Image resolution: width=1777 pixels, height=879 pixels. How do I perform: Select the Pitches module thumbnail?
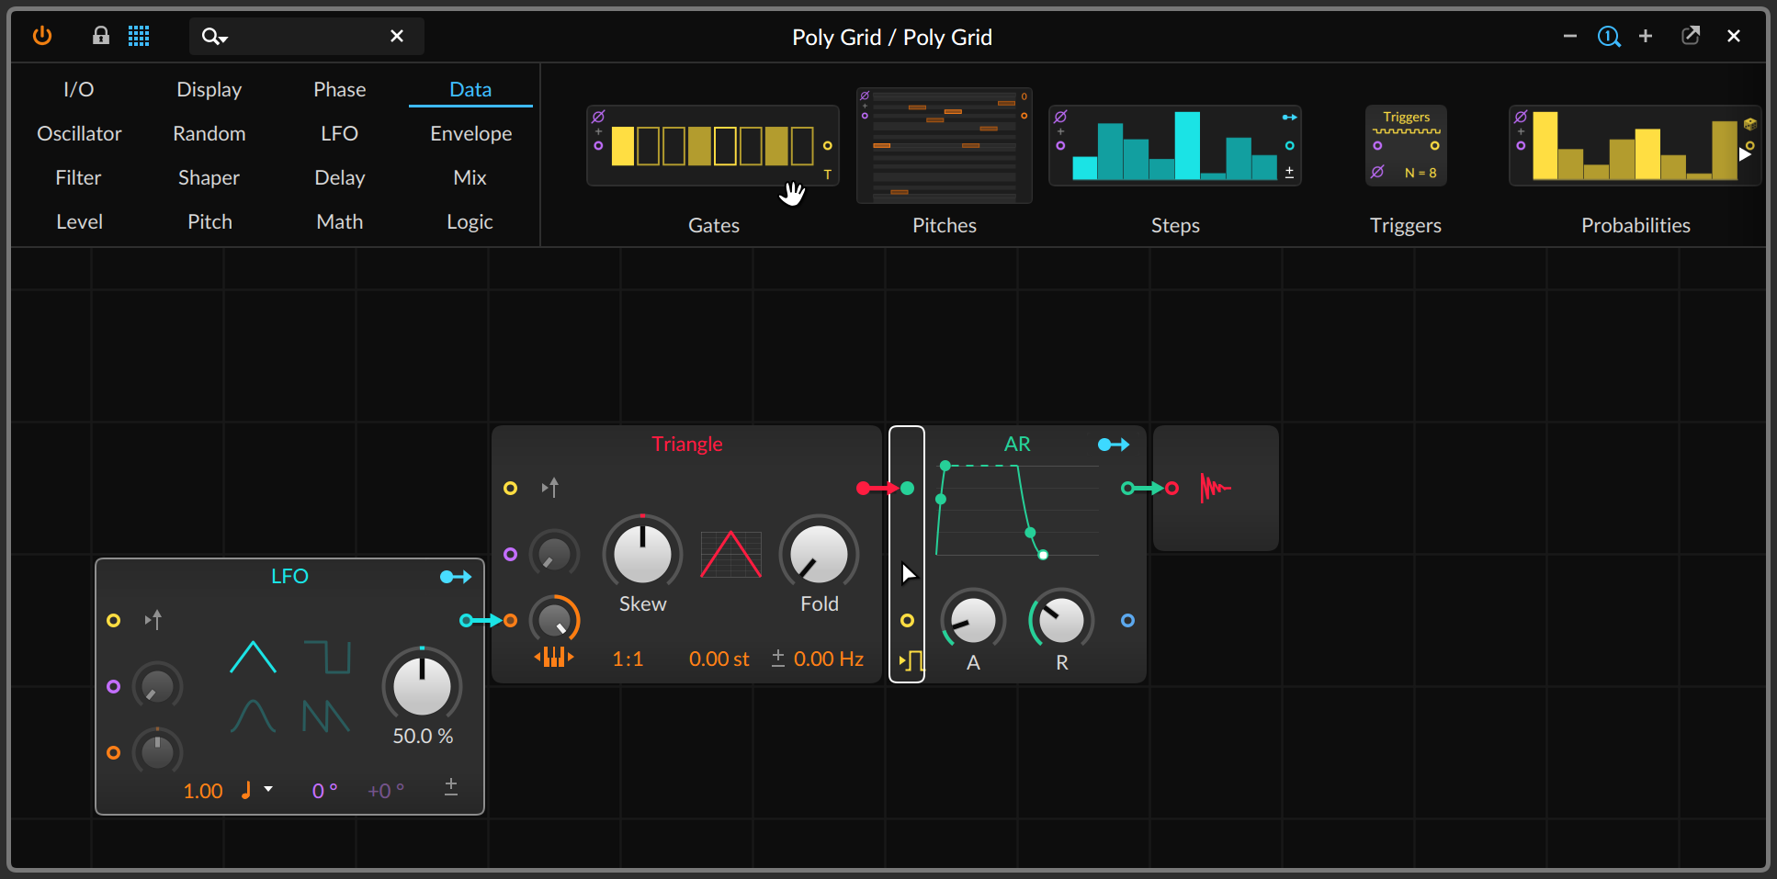tap(944, 147)
